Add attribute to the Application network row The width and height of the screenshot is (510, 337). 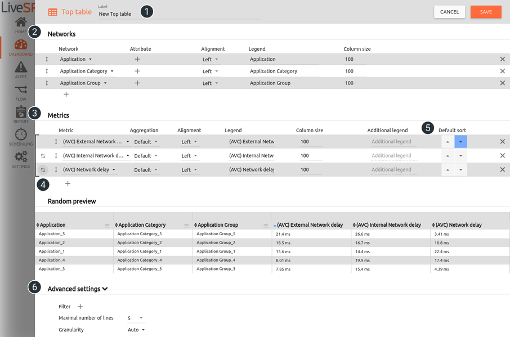coord(137,59)
